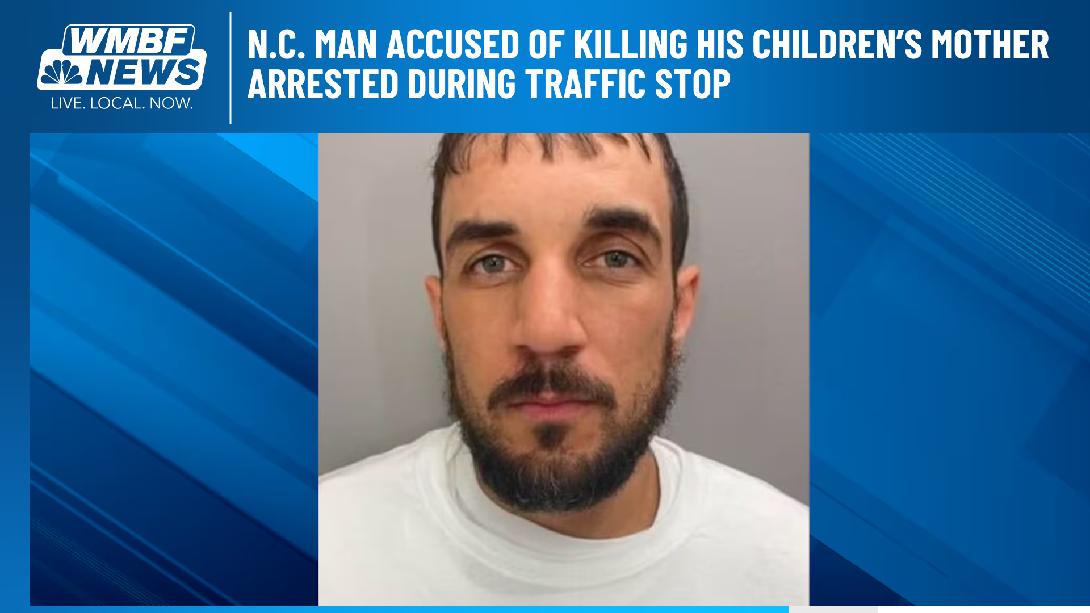Click the NEWS lettering in the logo

pos(144,72)
